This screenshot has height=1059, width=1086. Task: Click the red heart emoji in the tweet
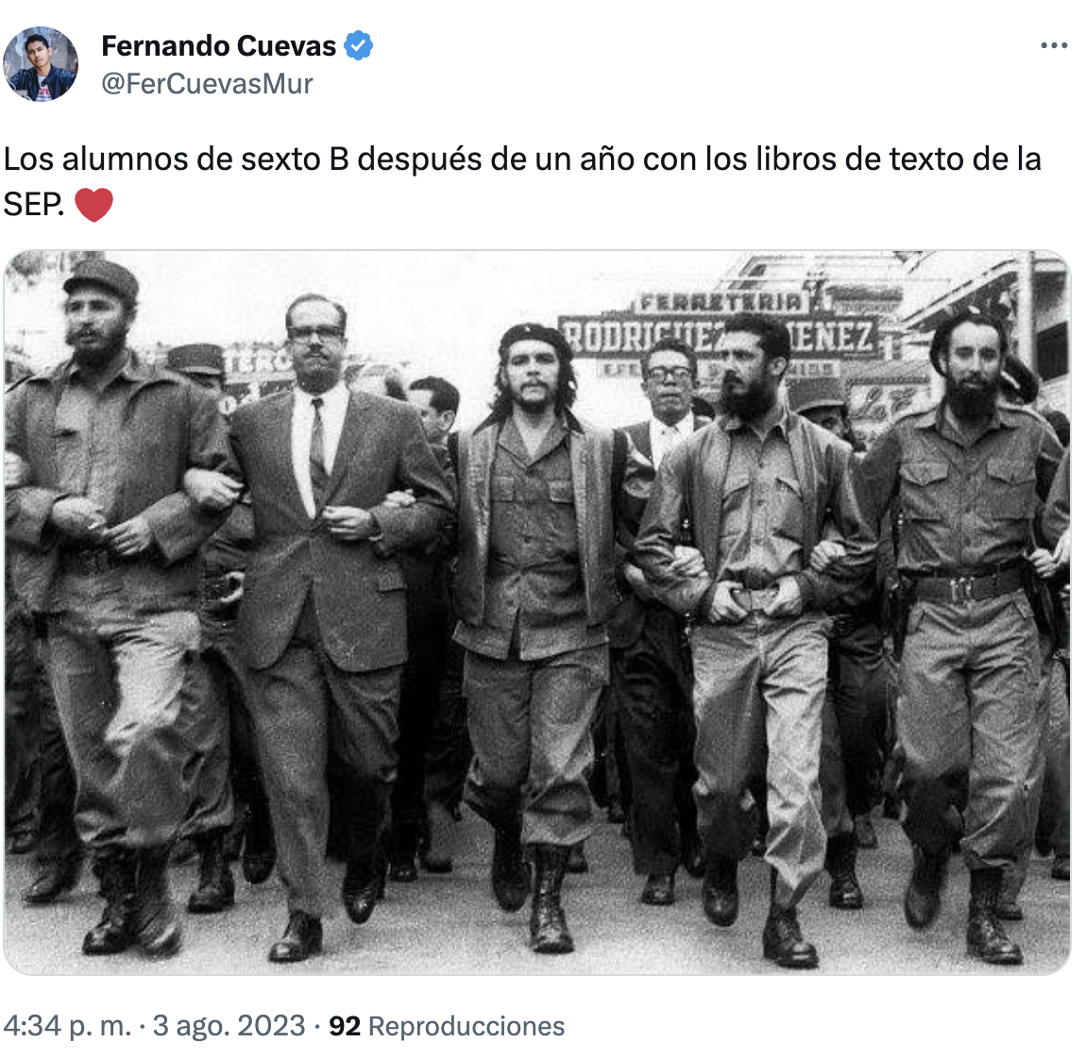(93, 205)
